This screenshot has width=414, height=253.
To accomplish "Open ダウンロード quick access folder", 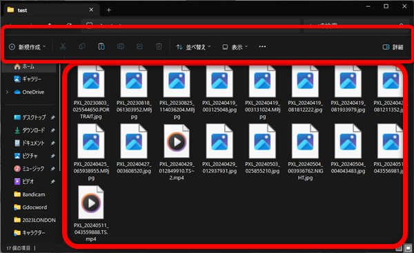I will (30, 130).
